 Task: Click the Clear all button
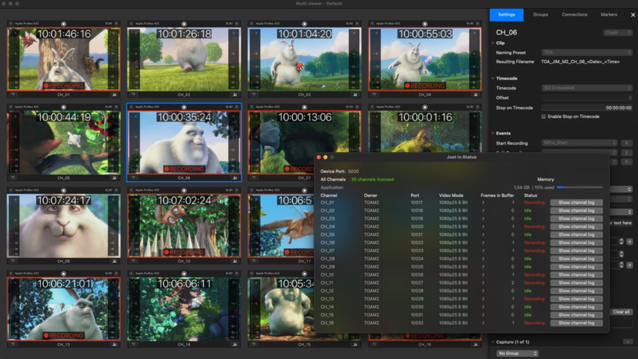621,312
